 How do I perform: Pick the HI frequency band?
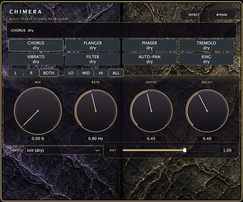(x=101, y=73)
